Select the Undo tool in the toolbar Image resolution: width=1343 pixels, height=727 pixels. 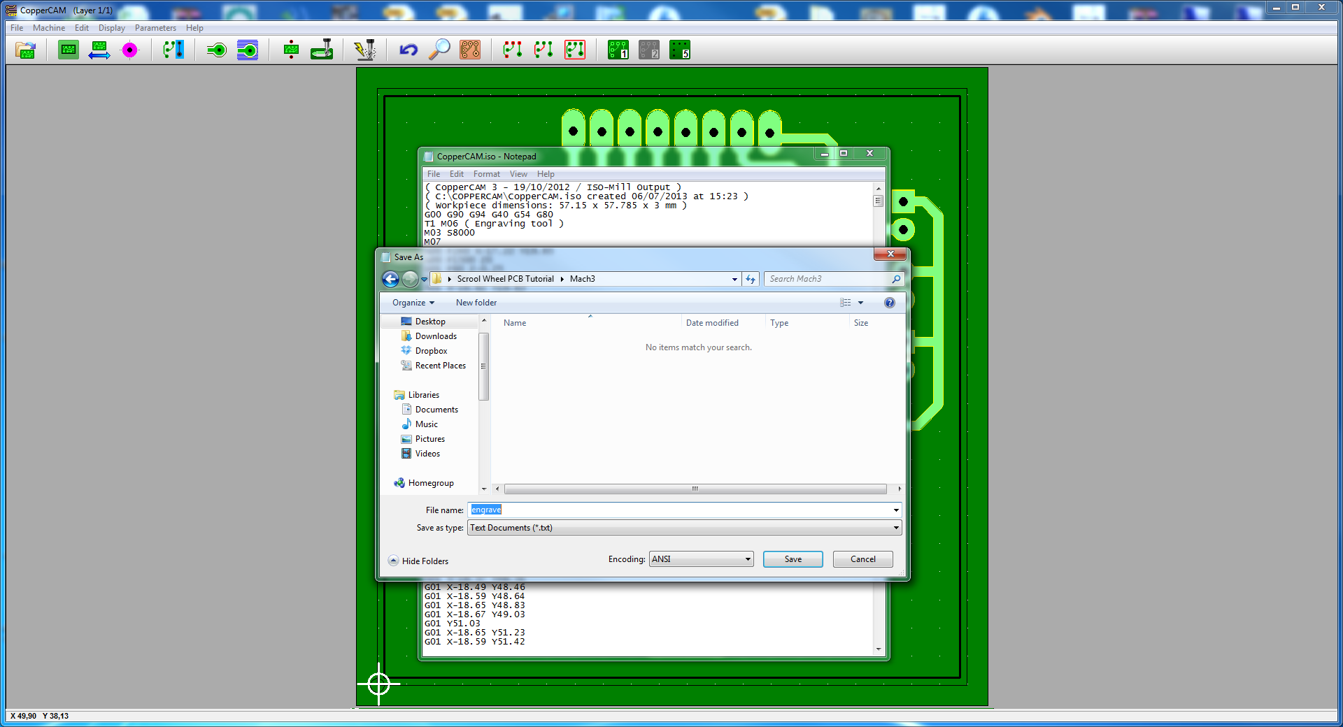pyautogui.click(x=408, y=50)
